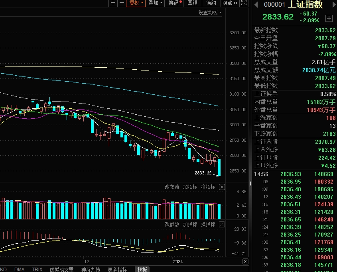Viewport: 337px width, 272px height.
Task: Click the double-arrow timeline expand icon
Action: click(x=245, y=262)
